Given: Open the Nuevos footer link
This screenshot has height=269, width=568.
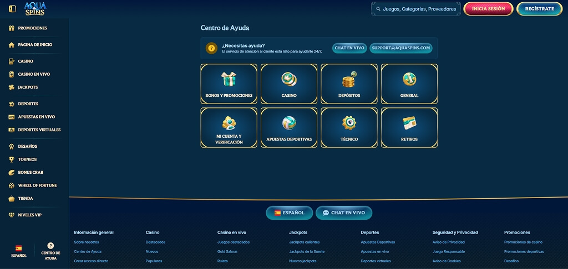Looking at the screenshot, I should (152, 252).
